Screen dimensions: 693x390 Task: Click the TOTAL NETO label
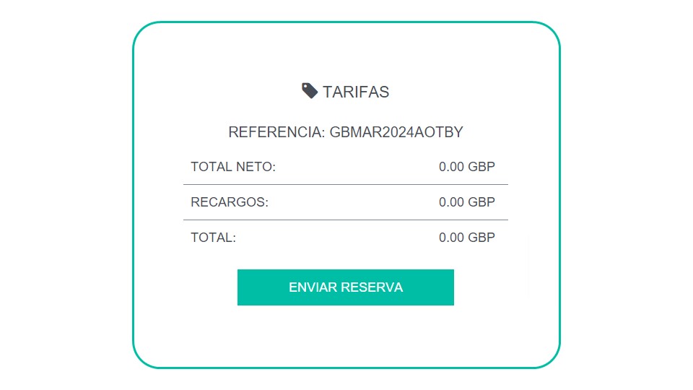(233, 167)
